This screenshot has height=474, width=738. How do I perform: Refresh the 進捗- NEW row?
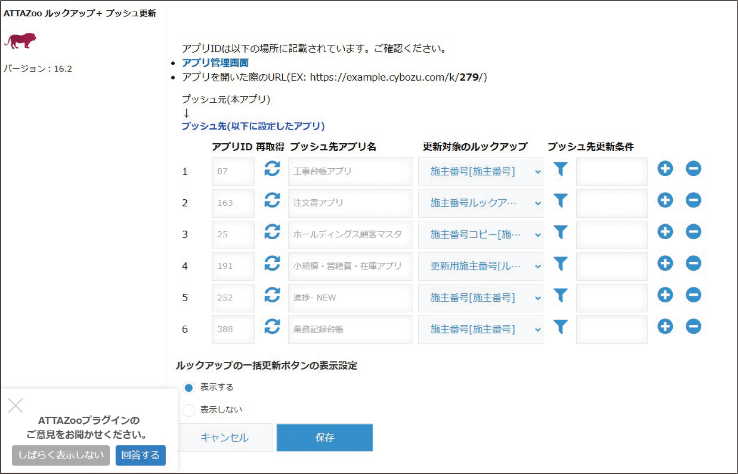272,295
